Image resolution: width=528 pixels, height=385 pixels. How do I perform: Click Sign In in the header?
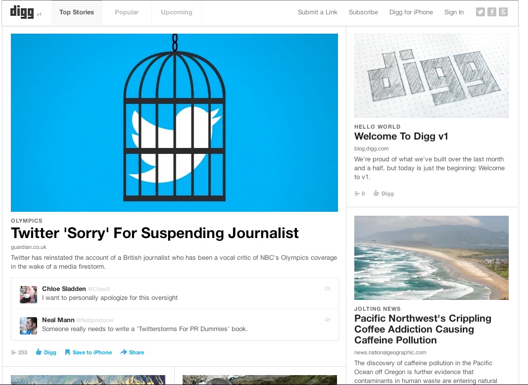pos(454,12)
